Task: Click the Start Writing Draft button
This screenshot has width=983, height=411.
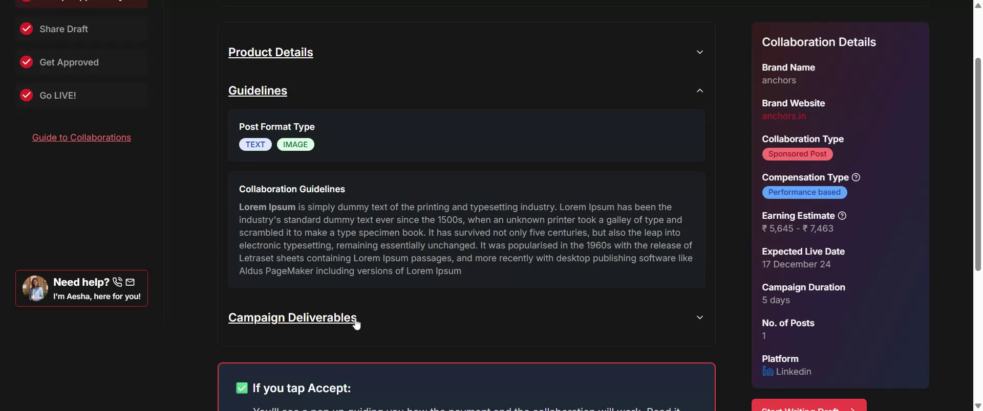Action: point(809,406)
